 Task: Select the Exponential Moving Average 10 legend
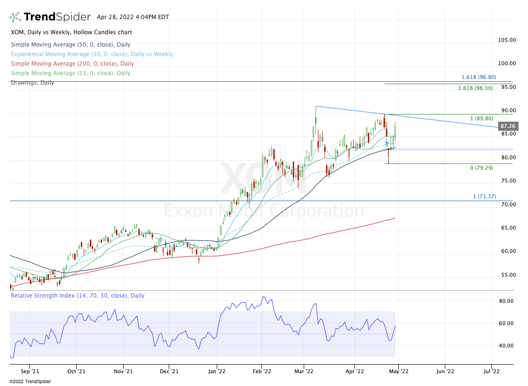(x=91, y=54)
